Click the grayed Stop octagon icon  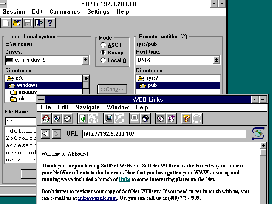pyautogui.click(x=197, y=119)
